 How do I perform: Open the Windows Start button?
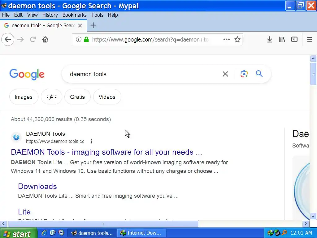click(x=19, y=233)
